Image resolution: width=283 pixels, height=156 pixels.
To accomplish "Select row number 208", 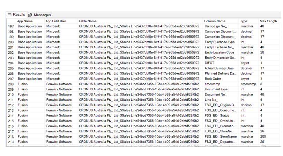I will point(11,84).
